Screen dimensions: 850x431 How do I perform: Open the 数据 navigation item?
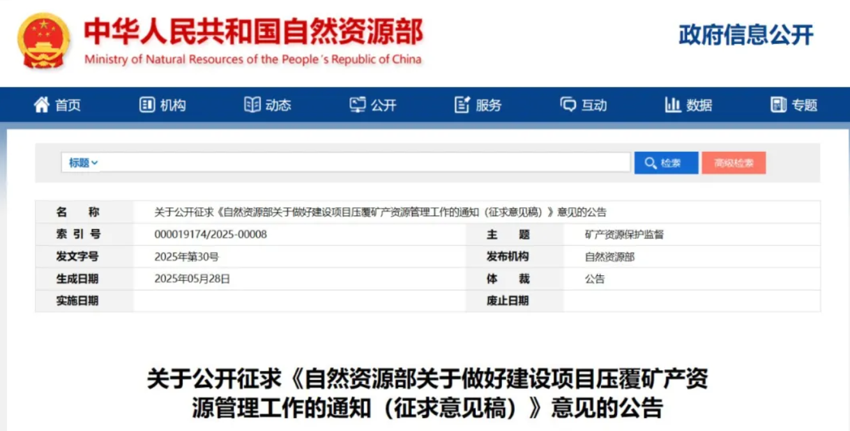(x=688, y=105)
